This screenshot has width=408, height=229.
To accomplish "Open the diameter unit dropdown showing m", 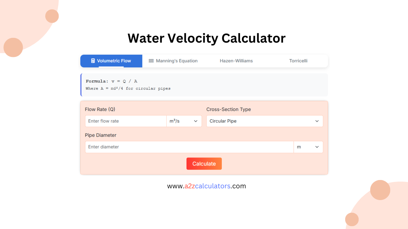I will pos(308,147).
